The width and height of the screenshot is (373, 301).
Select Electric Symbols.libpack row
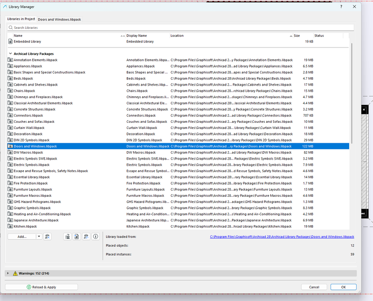(x=179, y=165)
